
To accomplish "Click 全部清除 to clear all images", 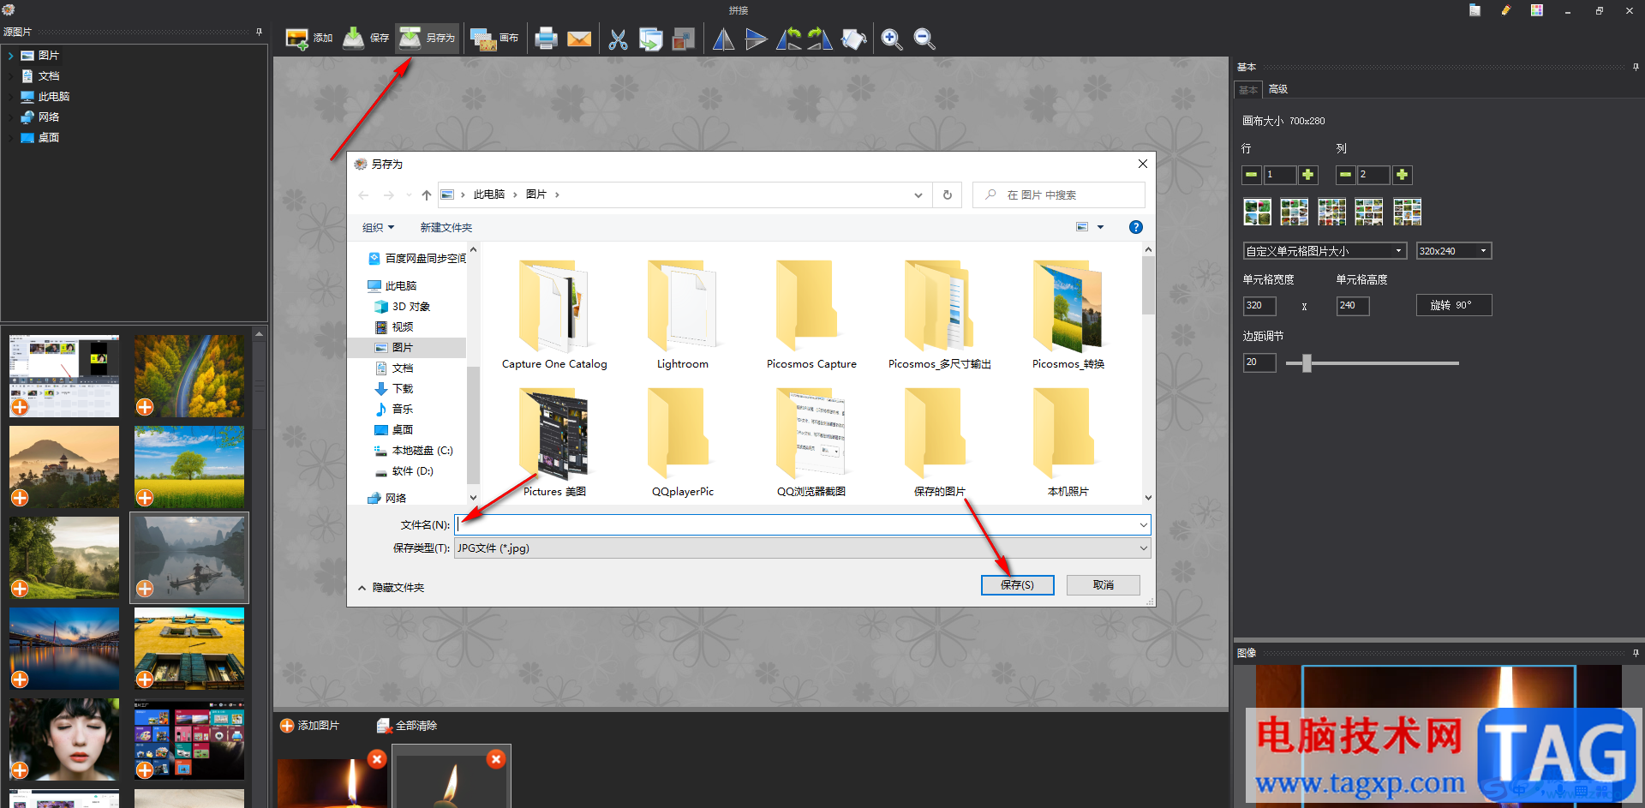I will [x=407, y=726].
